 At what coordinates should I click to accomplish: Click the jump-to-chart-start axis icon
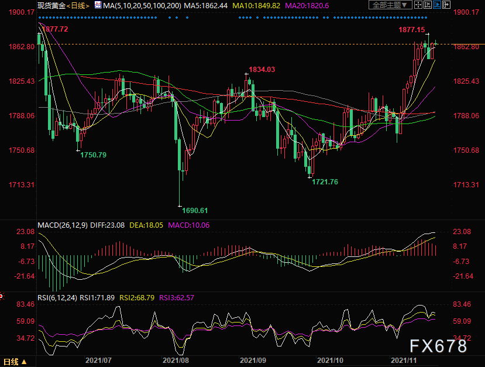click(428, 5)
